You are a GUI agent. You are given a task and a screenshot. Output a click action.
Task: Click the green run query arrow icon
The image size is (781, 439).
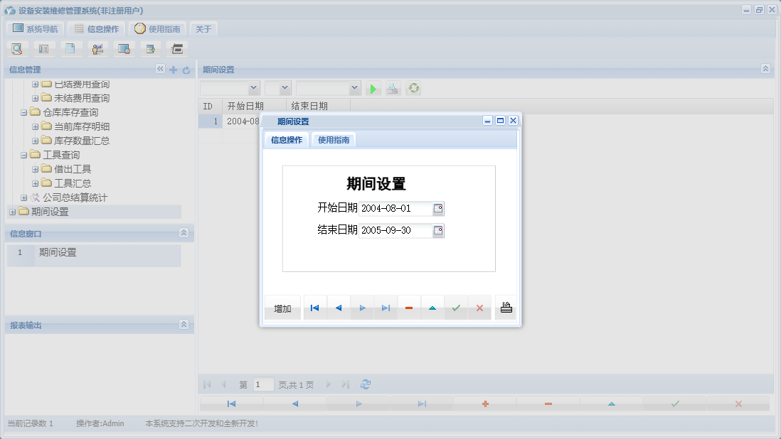click(x=372, y=88)
